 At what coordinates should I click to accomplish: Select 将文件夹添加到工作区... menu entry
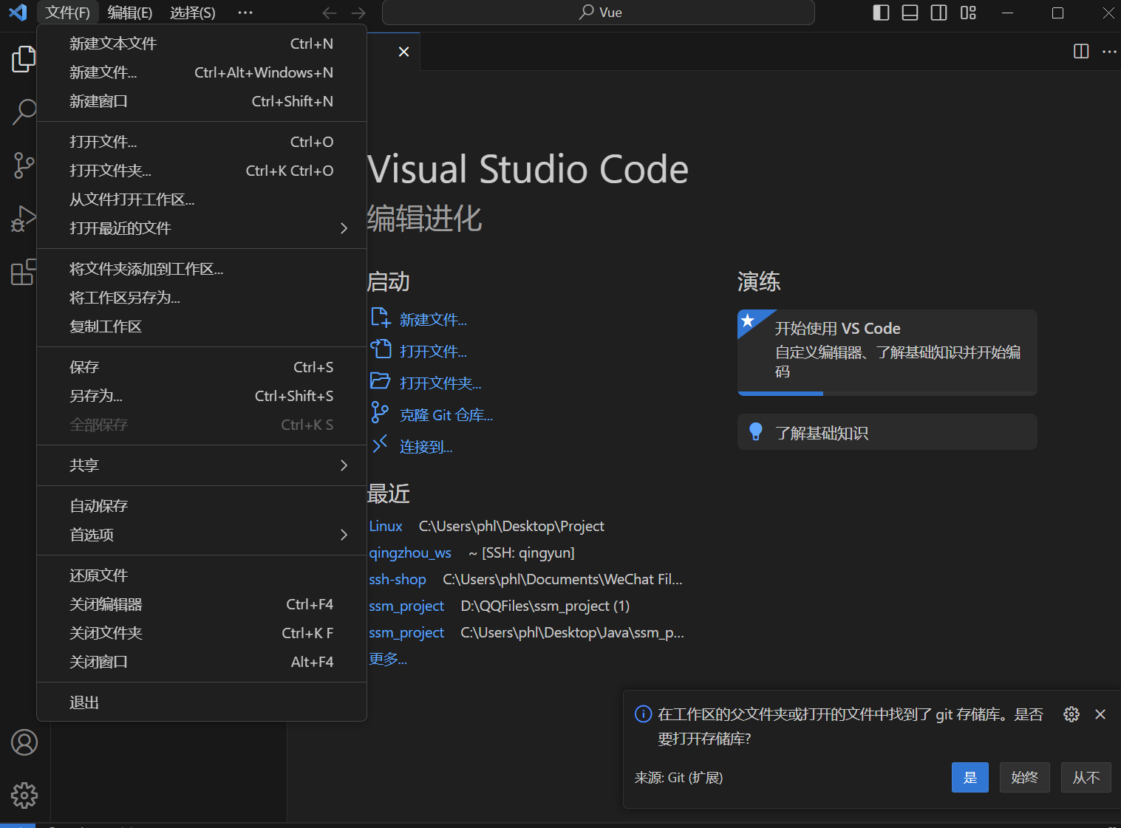click(x=202, y=269)
